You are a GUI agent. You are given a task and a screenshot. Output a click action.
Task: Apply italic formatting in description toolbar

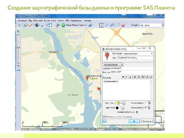tap(126, 77)
